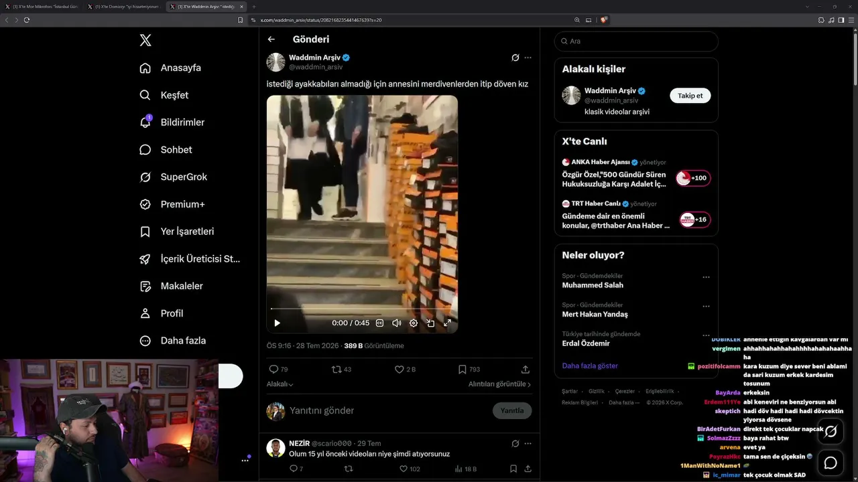Repost NEZİR's comment
This screenshot has width=858, height=482.
tap(349, 469)
